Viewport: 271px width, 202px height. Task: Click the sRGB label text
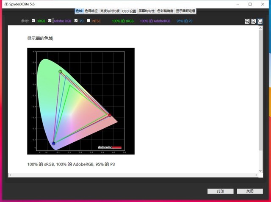click(41, 21)
